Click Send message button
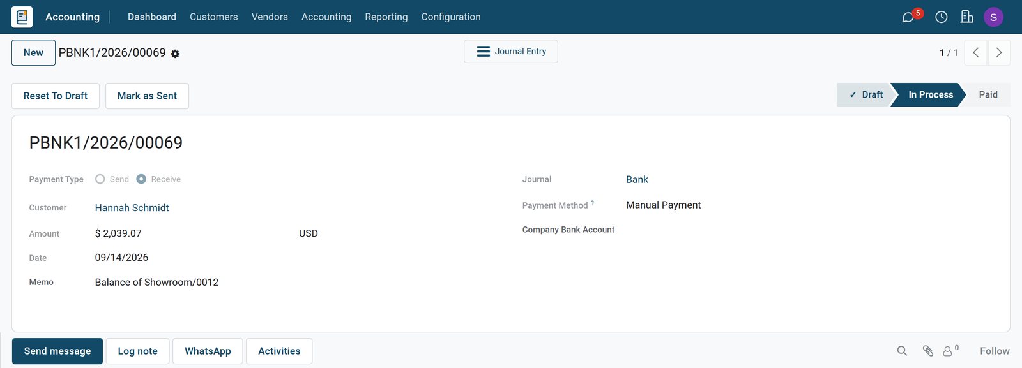The width and height of the screenshot is (1022, 368). [x=57, y=351]
